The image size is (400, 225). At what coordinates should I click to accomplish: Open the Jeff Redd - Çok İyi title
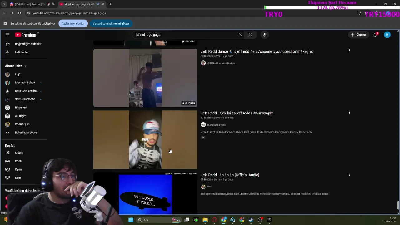click(237, 113)
